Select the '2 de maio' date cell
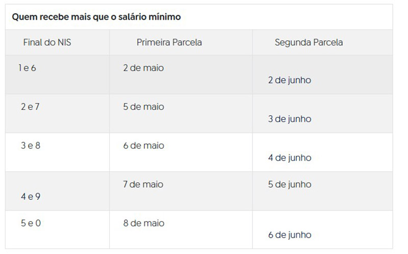Viewport: 408px width, 254px height. click(x=143, y=68)
